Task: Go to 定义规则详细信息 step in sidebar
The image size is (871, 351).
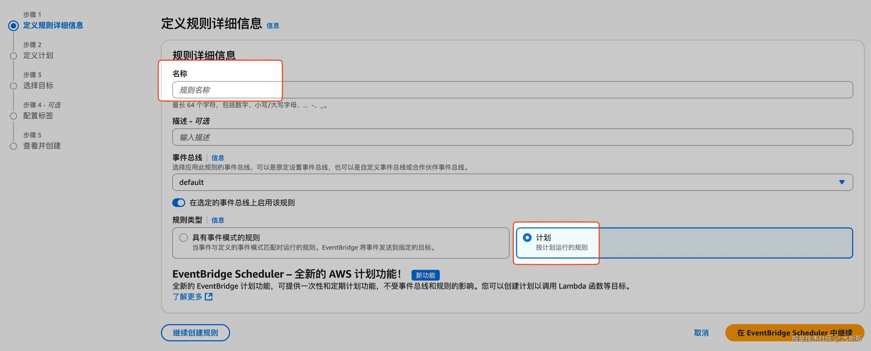Action: [x=53, y=26]
